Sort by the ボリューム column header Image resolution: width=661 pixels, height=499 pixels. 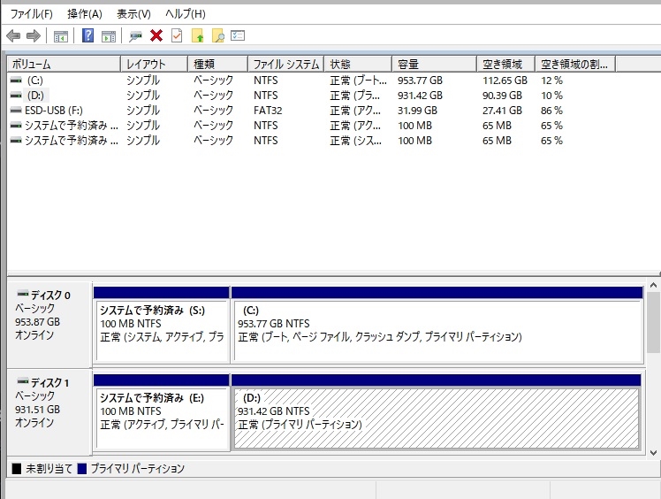(x=64, y=65)
